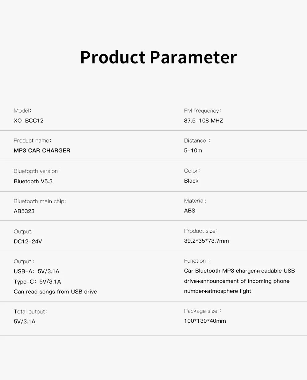The image size is (307, 380).
Task: Click the "USB-A: 5V/3.1A" line
Action: coord(37,271)
